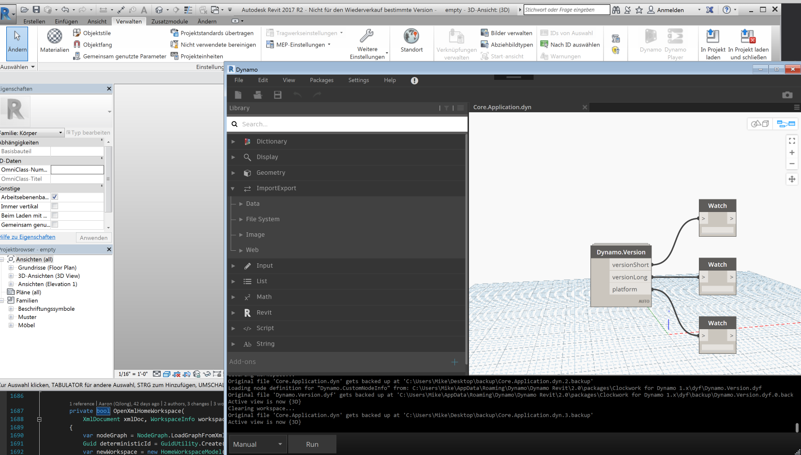This screenshot has height=455, width=801.
Task: Create a new file in Dynamo
Action: click(238, 95)
